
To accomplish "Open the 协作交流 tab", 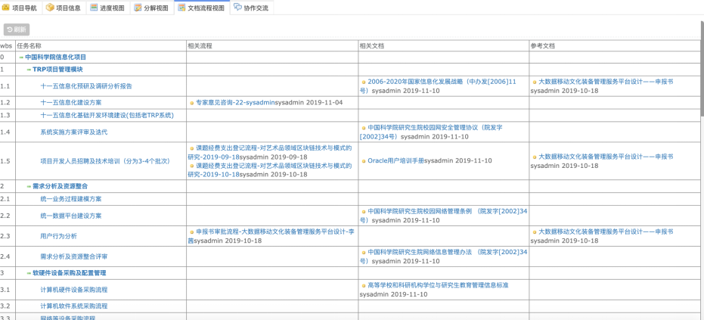I will click(256, 8).
